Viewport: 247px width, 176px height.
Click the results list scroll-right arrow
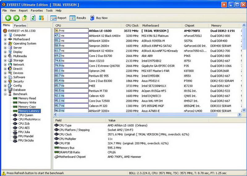click(x=239, y=115)
